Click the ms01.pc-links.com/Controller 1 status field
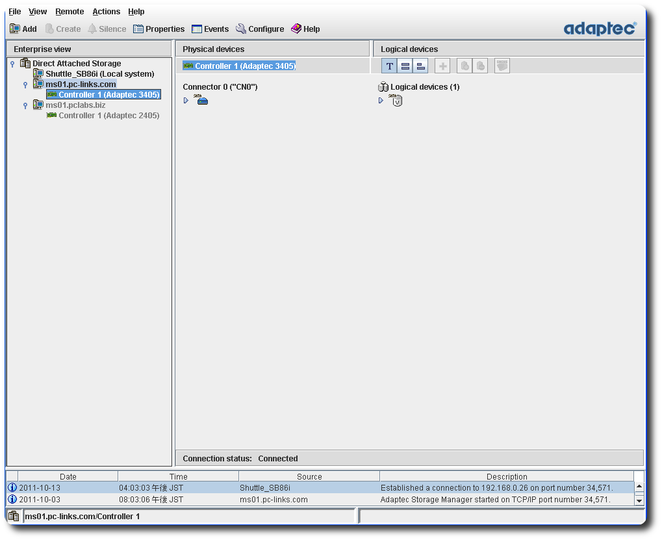Image resolution: width=662 pixels, height=540 pixels. coord(188,517)
